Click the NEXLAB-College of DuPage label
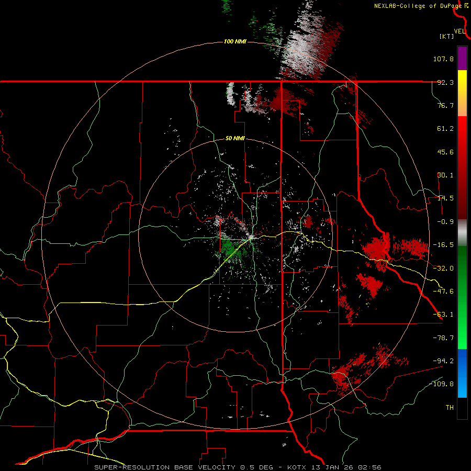Image resolution: width=471 pixels, height=471 pixels. click(418, 6)
